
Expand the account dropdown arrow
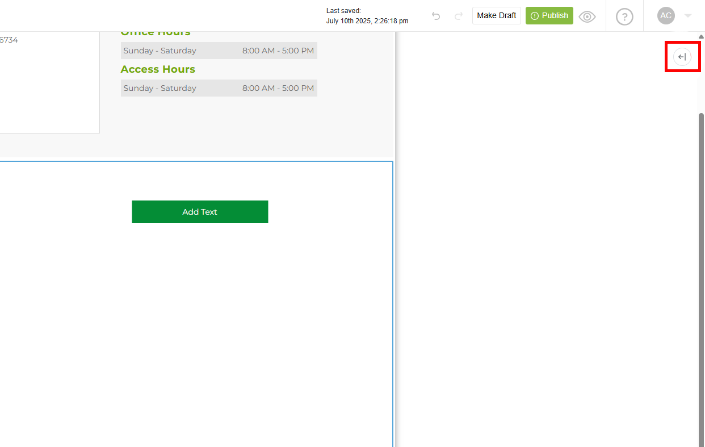(688, 16)
